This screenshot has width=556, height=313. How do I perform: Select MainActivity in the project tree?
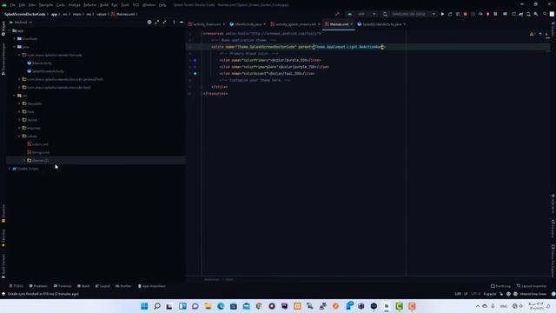pyautogui.click(x=42, y=63)
